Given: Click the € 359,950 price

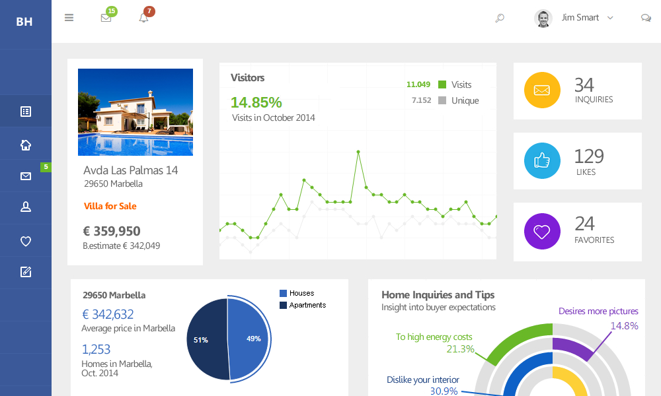Looking at the screenshot, I should pyautogui.click(x=112, y=231).
